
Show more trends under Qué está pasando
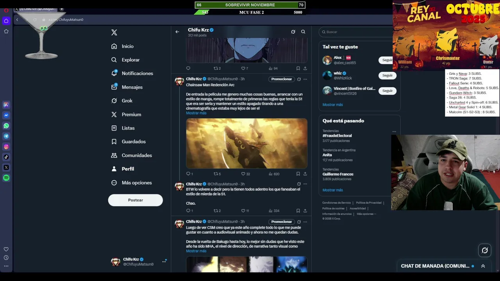point(333,190)
